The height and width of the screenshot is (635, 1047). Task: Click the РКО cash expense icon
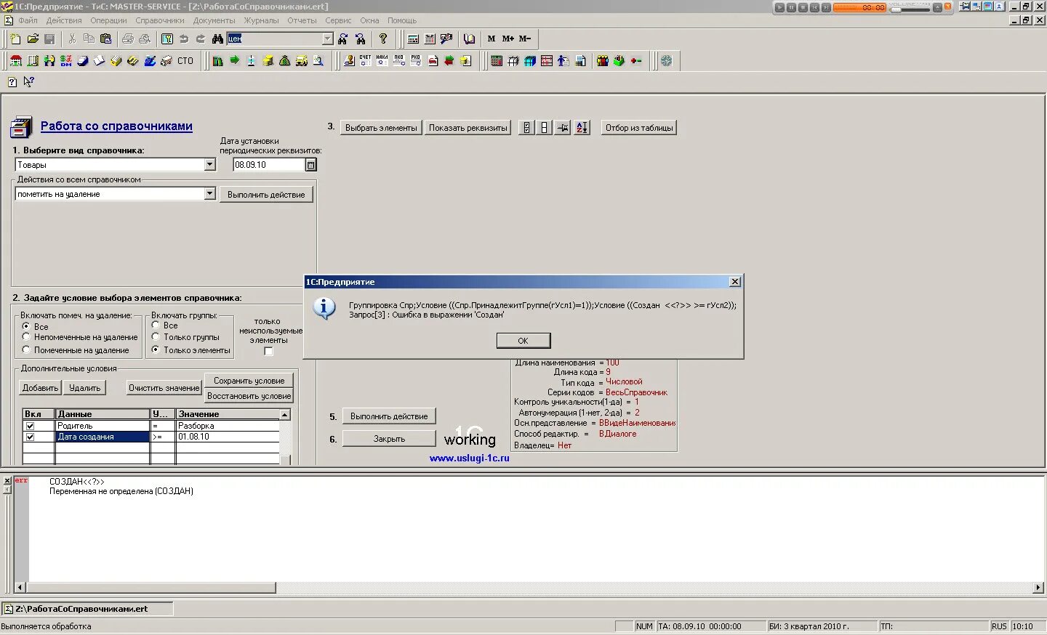(415, 61)
